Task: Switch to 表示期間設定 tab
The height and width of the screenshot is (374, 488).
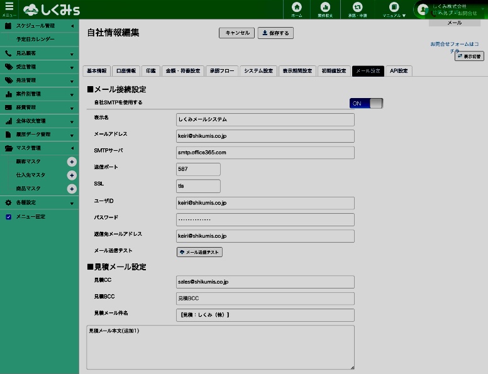Action: click(x=297, y=71)
